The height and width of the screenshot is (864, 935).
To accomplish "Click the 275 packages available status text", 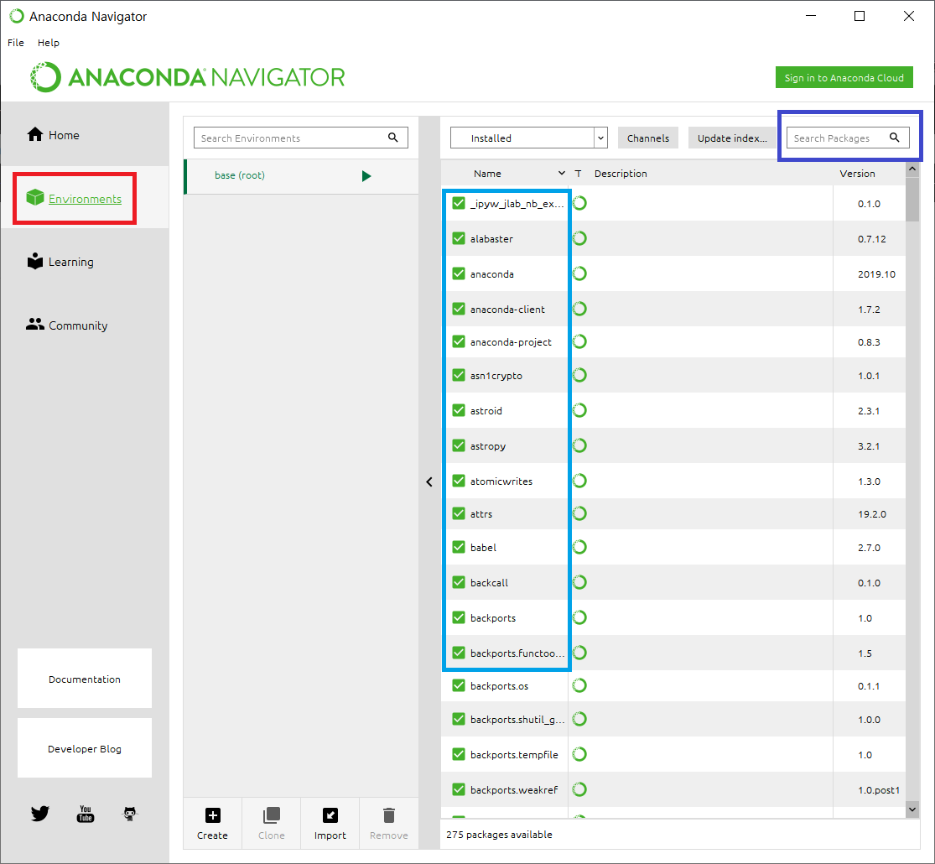I will point(499,834).
